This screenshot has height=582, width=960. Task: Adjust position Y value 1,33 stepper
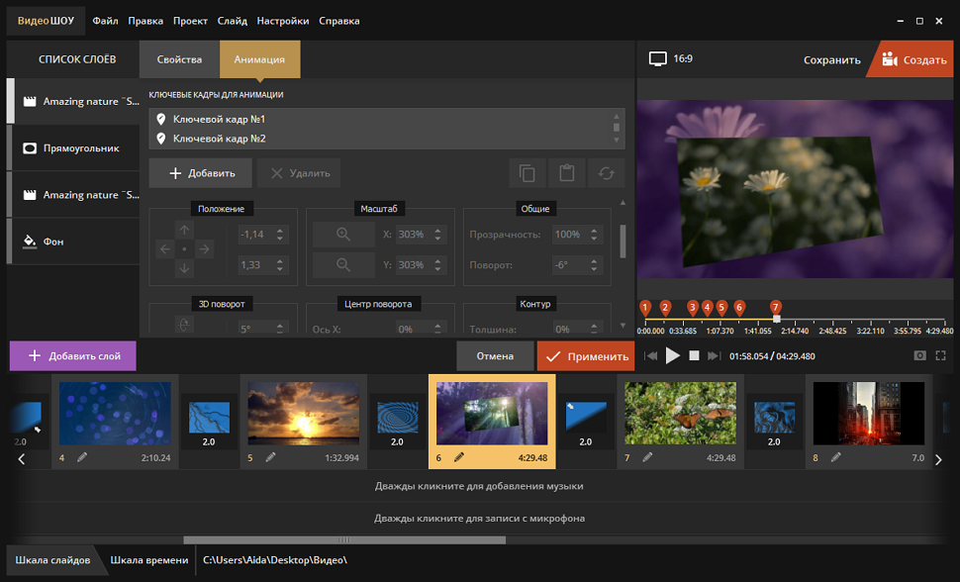tap(280, 264)
